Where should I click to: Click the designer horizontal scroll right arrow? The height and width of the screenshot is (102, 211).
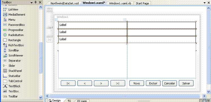click(x=204, y=96)
